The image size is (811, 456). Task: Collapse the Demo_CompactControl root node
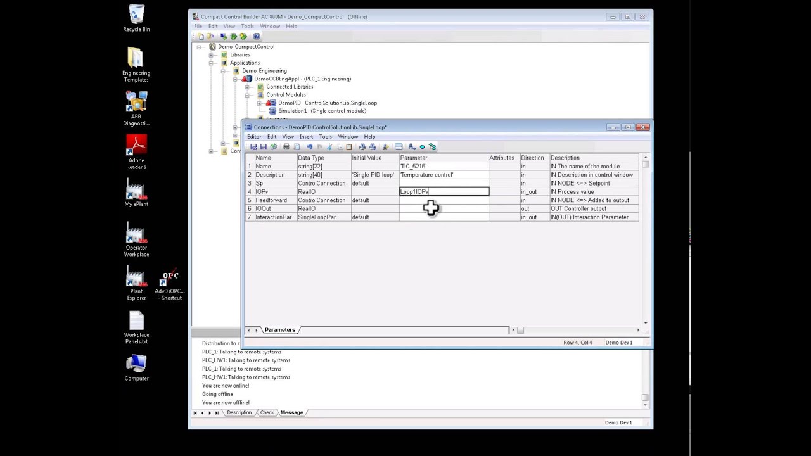[x=199, y=47]
